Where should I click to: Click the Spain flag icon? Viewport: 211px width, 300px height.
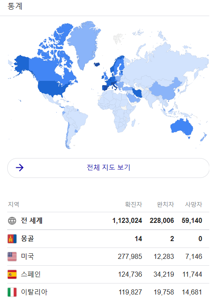tap(12, 274)
